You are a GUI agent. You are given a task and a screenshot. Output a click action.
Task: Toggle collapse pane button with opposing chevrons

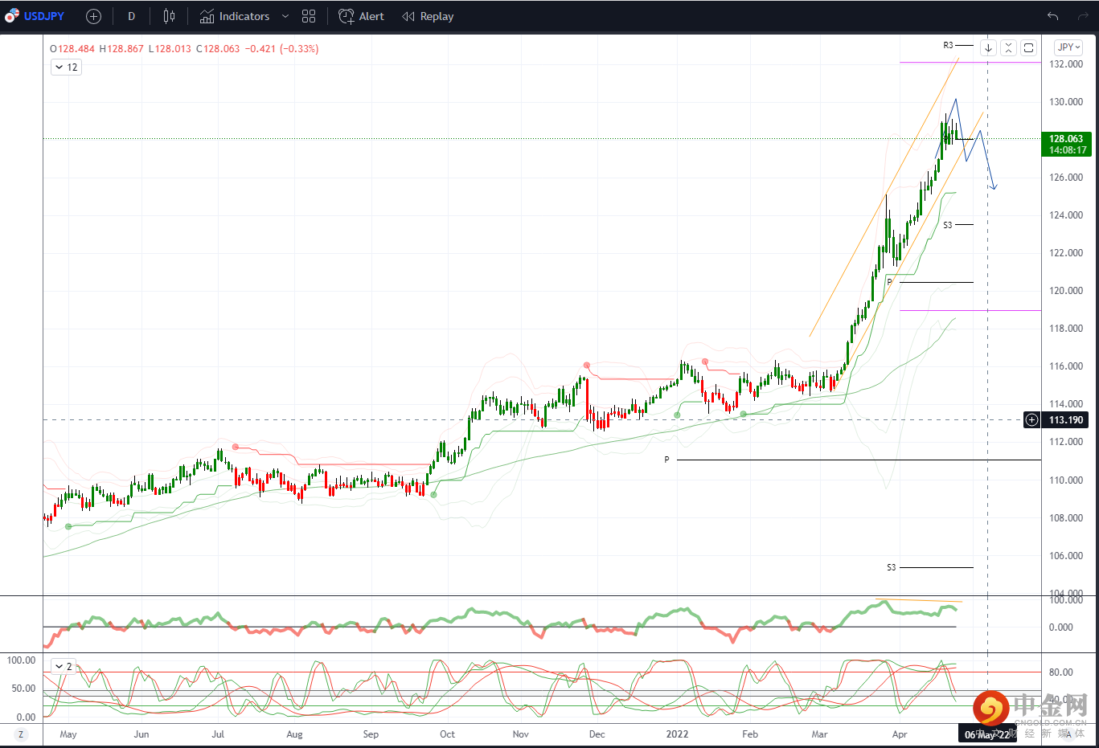tap(1008, 47)
